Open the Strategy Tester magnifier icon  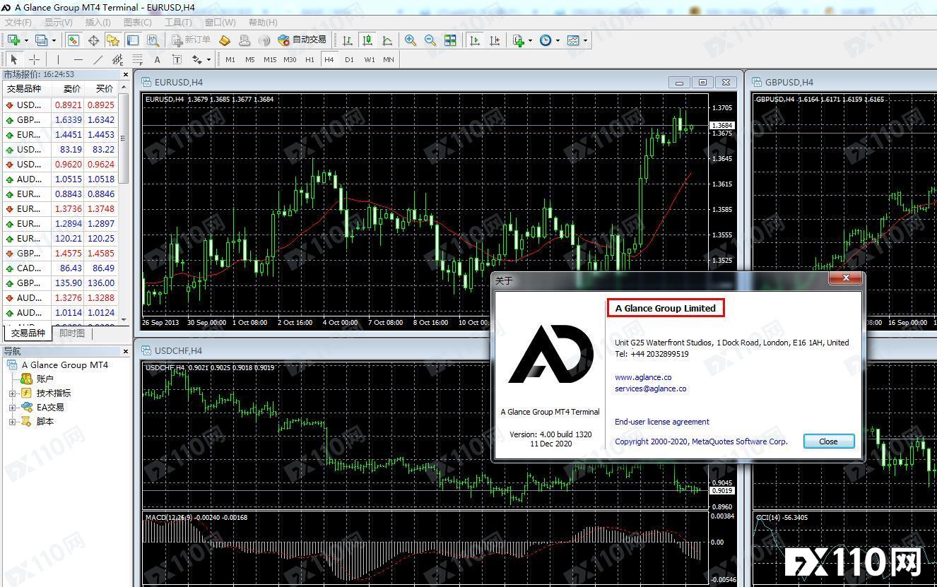coord(153,40)
